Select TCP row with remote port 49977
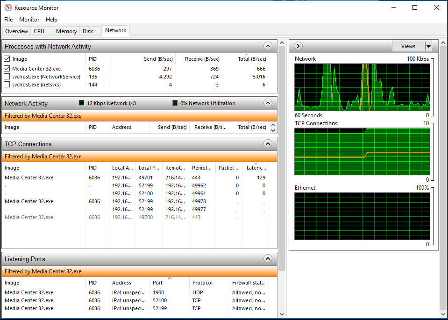Image resolution: width=448 pixels, height=320 pixels. [135, 209]
